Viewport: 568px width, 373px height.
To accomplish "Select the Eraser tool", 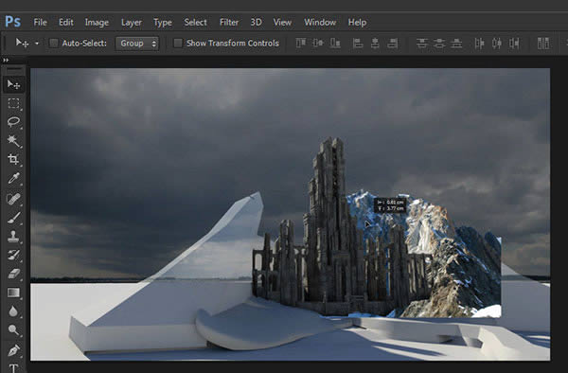I will tap(14, 274).
